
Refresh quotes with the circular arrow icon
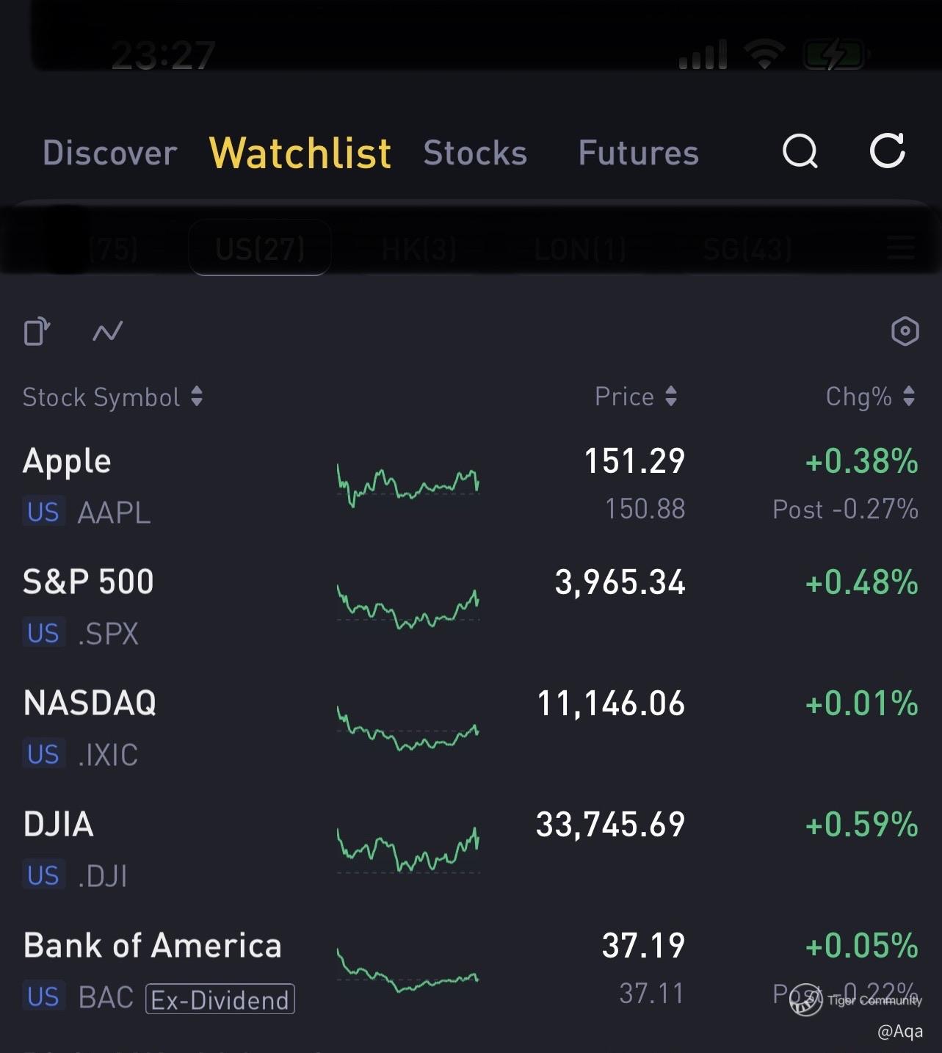click(887, 151)
